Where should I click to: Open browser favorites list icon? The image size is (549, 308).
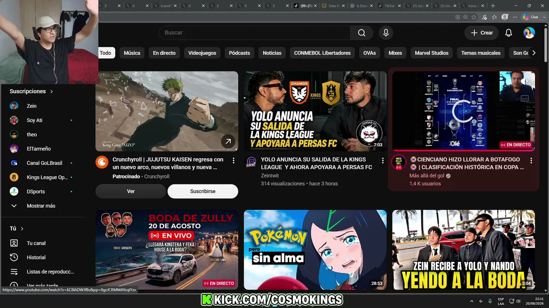tap(494, 17)
